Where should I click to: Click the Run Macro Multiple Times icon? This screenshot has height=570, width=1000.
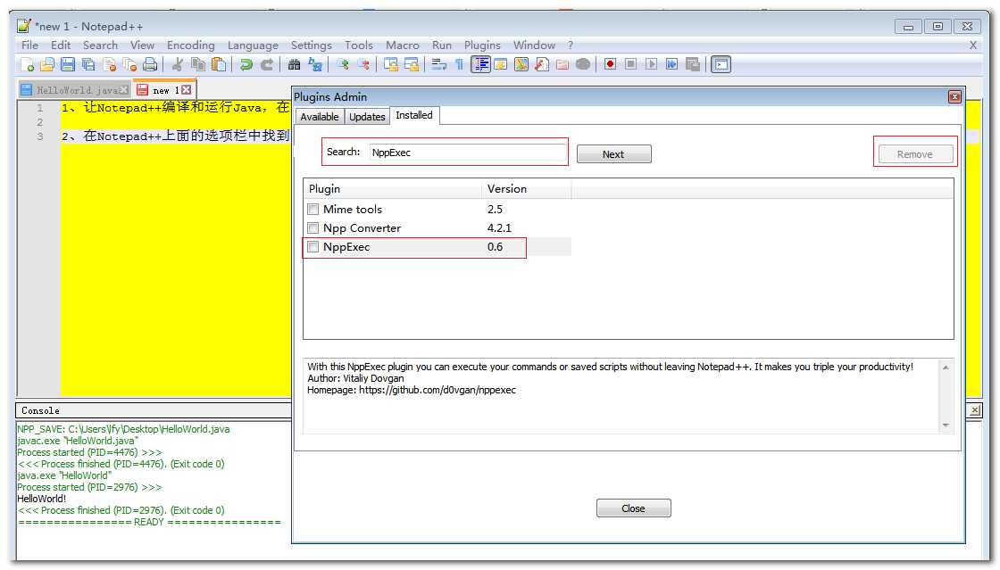(671, 64)
